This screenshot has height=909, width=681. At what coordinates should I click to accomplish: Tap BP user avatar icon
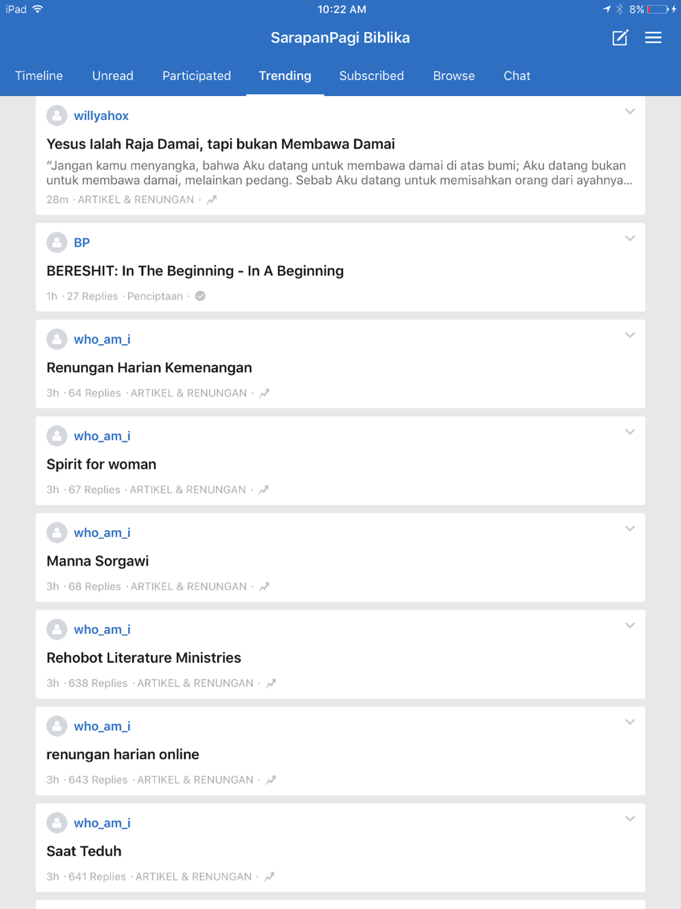coord(57,243)
